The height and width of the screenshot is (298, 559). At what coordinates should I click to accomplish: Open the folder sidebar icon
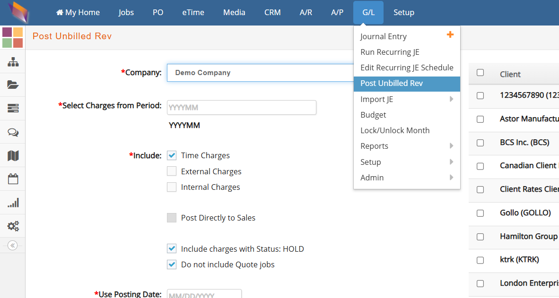coord(13,85)
